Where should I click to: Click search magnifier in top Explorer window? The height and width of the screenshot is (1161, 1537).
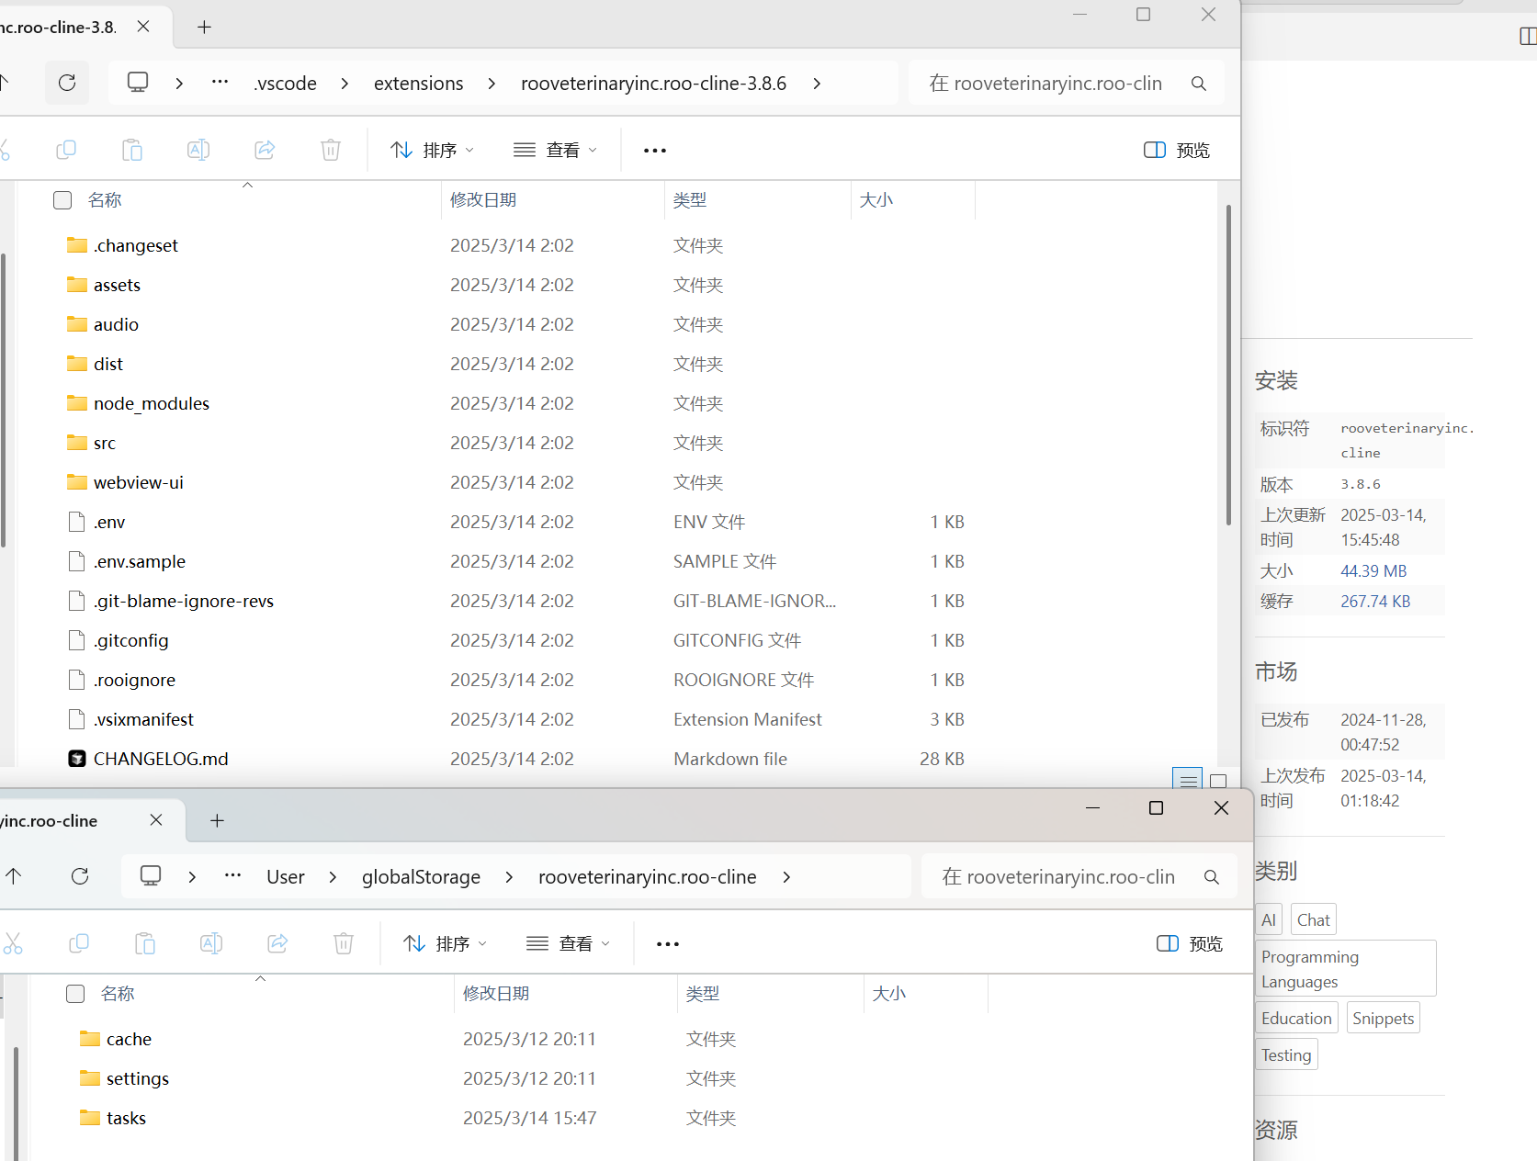coord(1199,84)
